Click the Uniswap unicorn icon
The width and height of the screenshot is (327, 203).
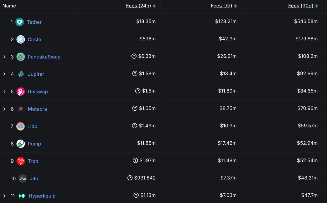point(21,91)
